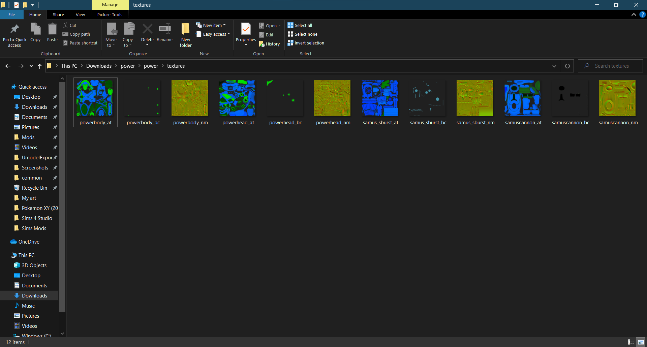Open UmodelExport folder in sidebar
Viewport: 647px width, 347px height.
click(37, 158)
